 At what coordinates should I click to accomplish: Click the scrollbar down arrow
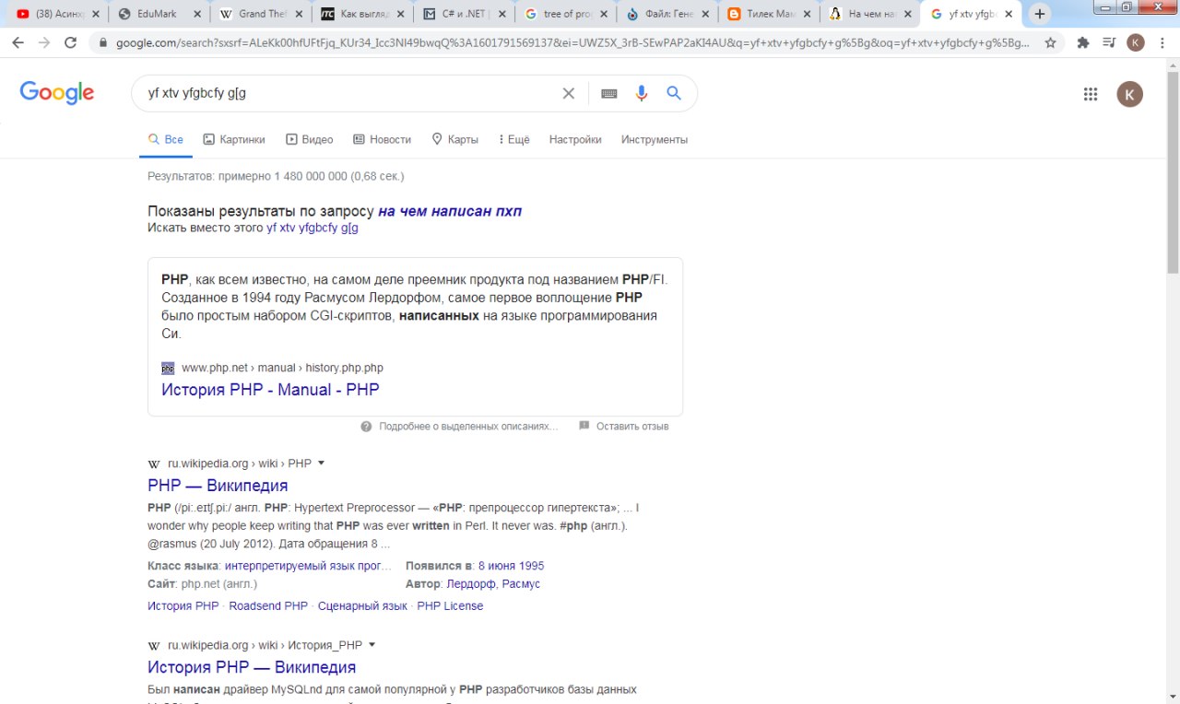pyautogui.click(x=1173, y=697)
